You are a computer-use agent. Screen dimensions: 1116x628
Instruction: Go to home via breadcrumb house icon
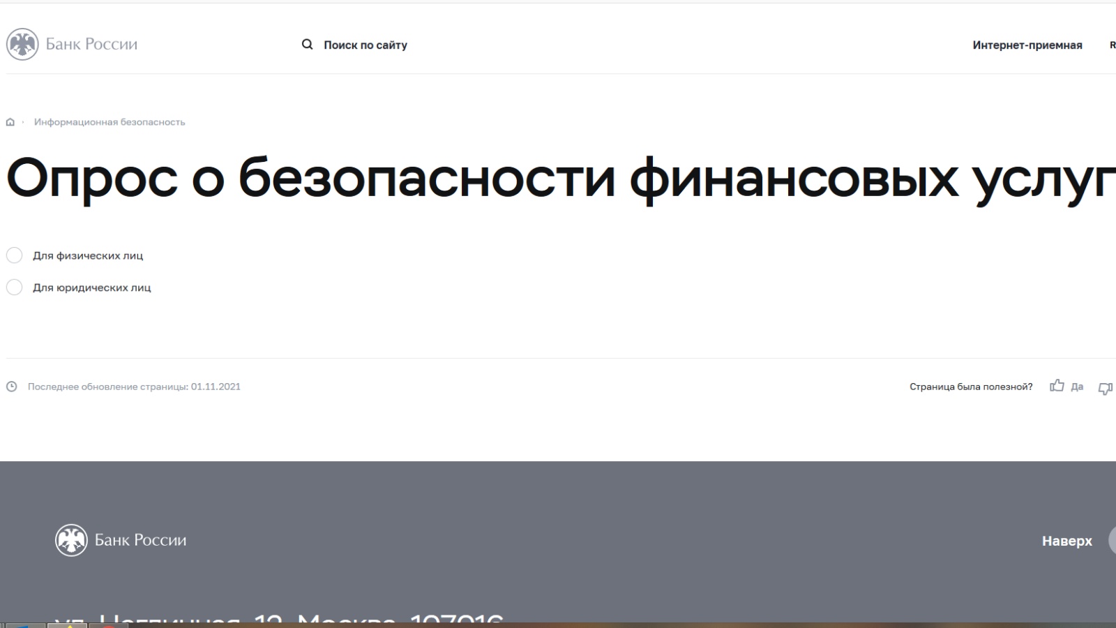pos(10,122)
